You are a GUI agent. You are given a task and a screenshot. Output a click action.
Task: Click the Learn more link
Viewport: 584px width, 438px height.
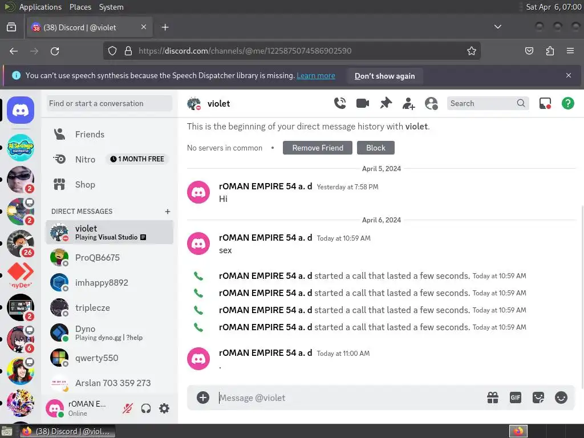[x=316, y=76]
